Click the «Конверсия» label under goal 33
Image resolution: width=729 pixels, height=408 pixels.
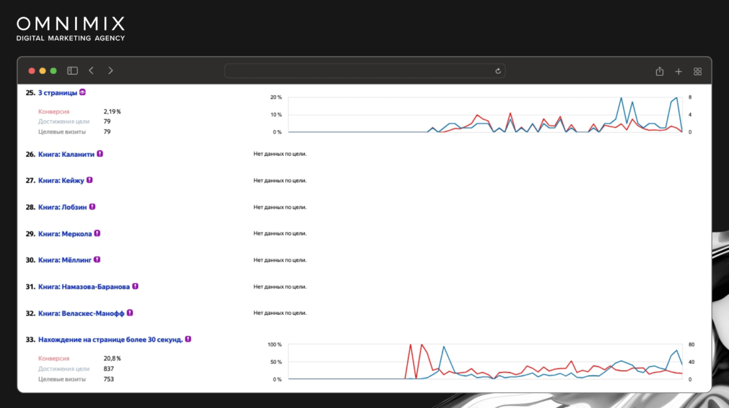pos(54,358)
